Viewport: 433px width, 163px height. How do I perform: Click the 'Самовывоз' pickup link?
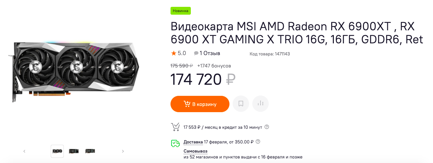(x=195, y=151)
